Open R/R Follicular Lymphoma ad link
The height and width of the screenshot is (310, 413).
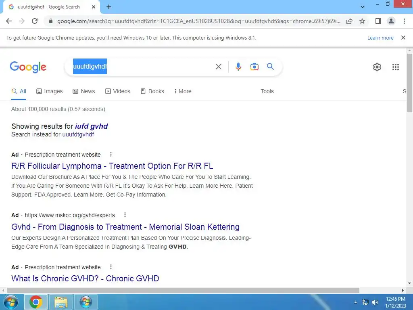[112, 166]
